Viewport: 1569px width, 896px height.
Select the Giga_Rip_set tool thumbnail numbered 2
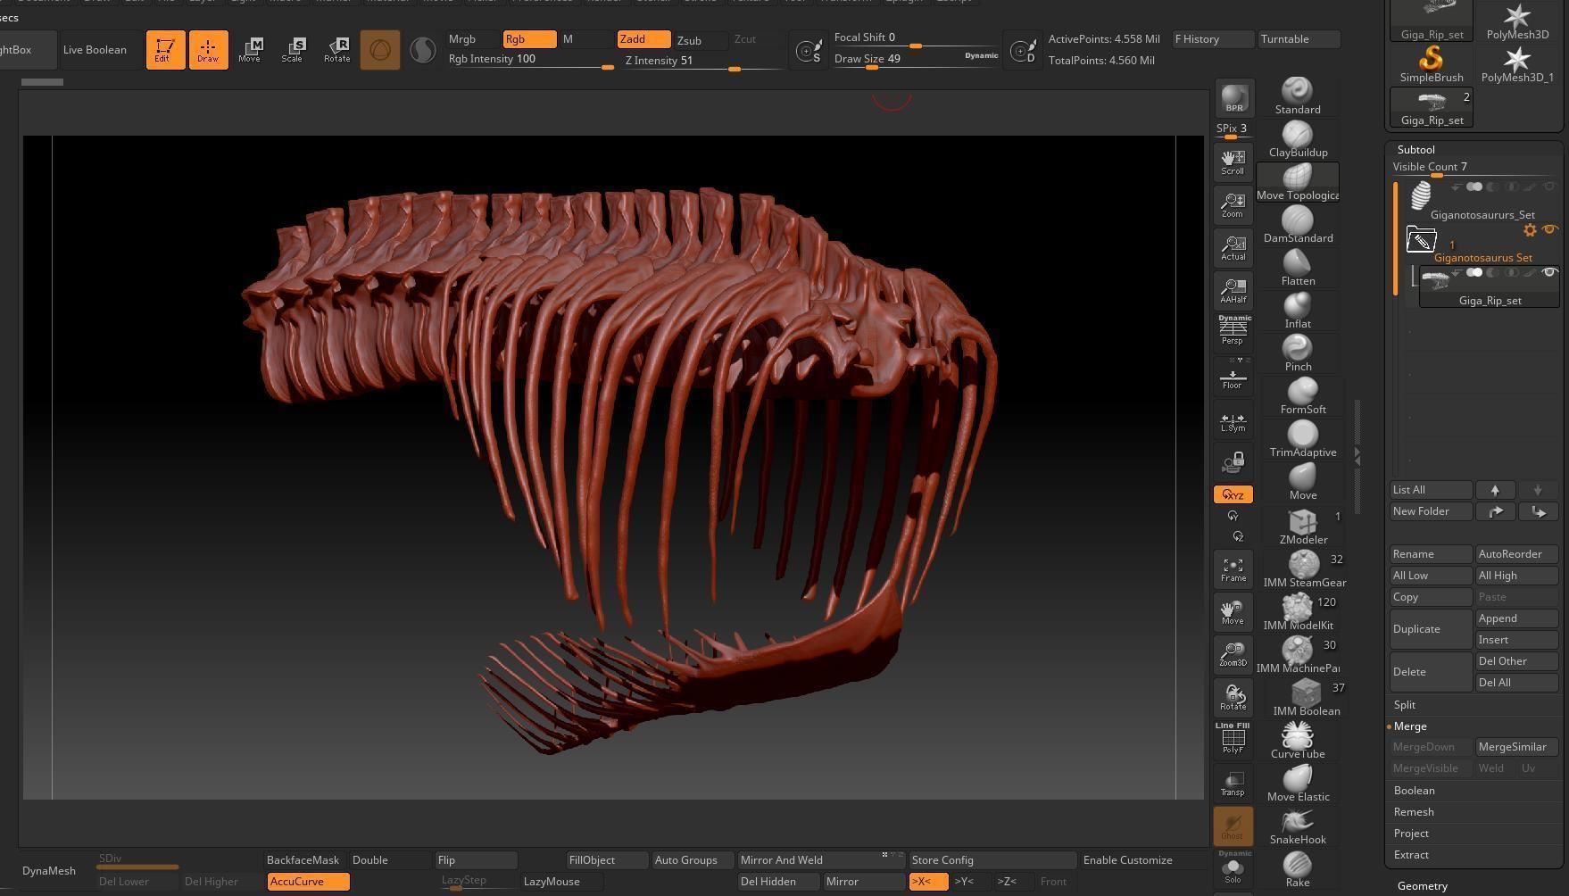tap(1432, 108)
